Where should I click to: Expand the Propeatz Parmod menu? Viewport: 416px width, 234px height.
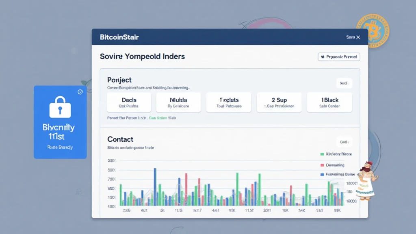pyautogui.click(x=339, y=57)
